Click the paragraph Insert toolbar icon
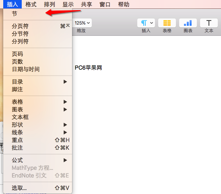The image size is (221, 194). coord(146,23)
